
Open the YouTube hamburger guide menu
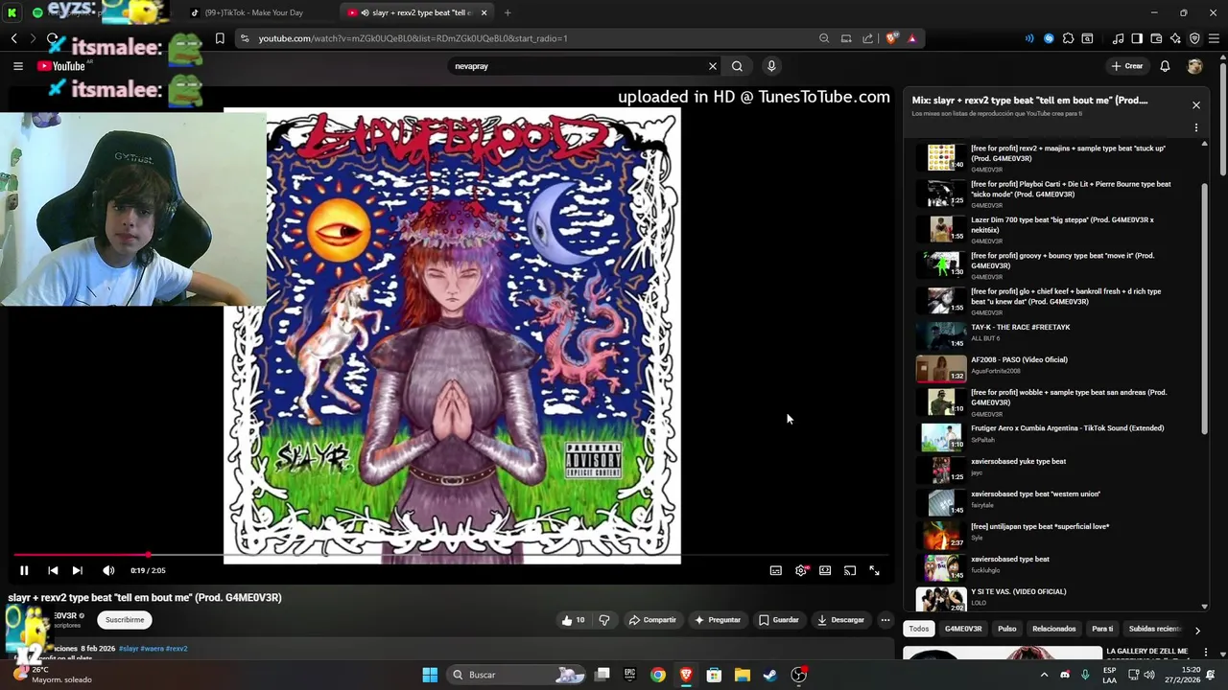pyautogui.click(x=18, y=66)
